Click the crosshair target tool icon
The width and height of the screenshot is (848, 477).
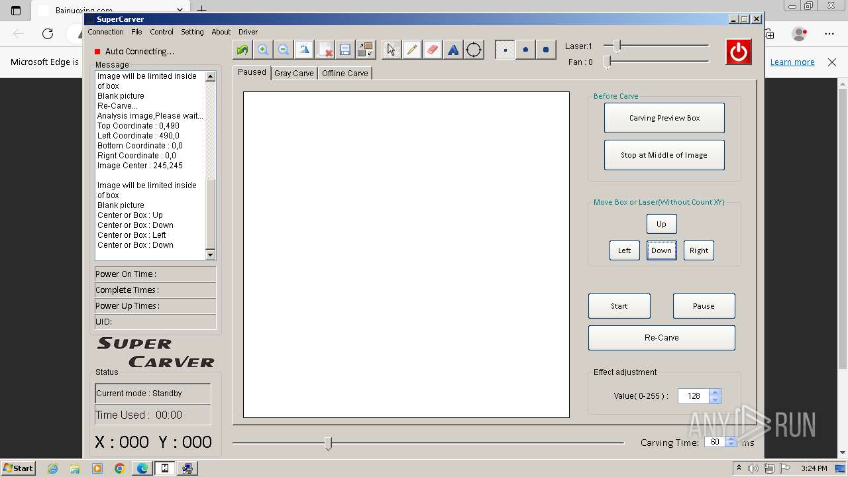pos(474,50)
